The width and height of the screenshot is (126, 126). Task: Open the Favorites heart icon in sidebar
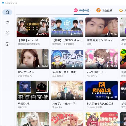pyautogui.click(x=7, y=23)
